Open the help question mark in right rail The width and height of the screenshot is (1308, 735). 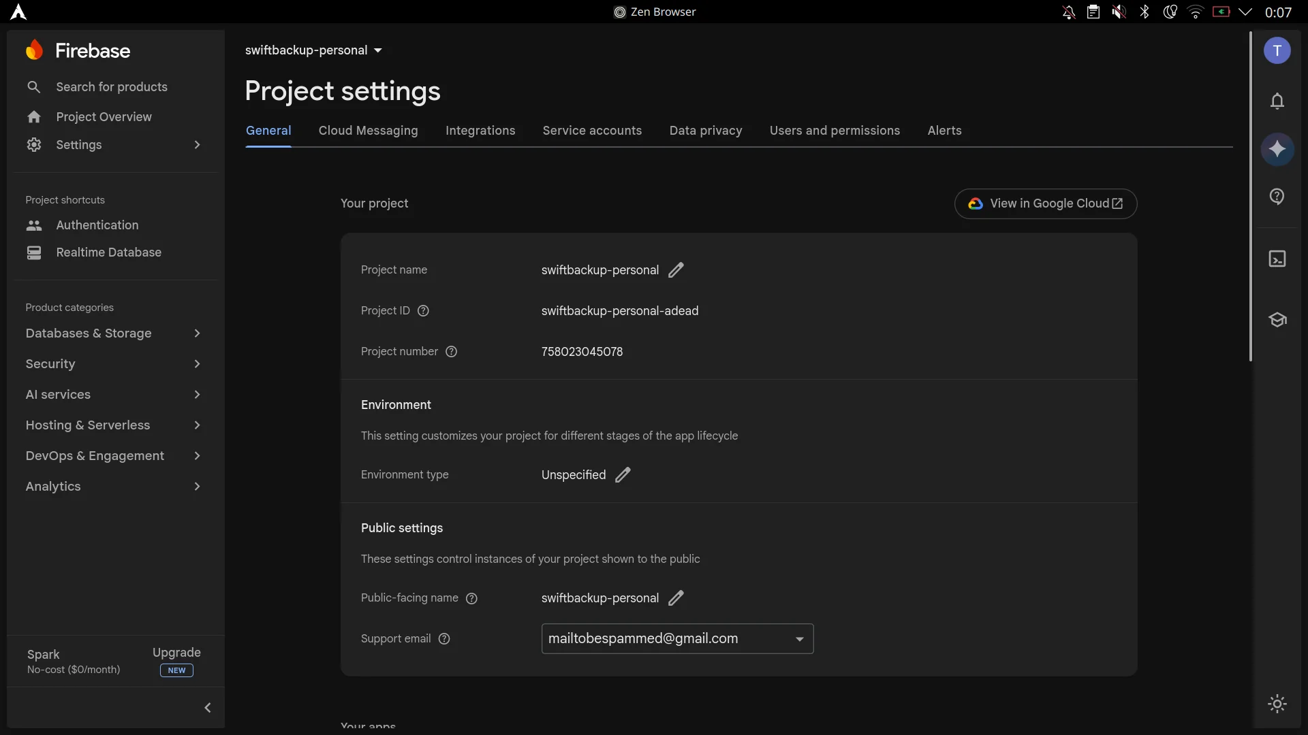(1277, 197)
